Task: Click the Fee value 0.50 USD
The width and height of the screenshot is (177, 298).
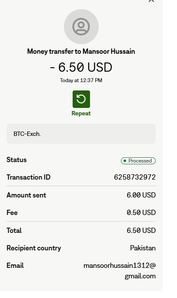Action: tap(141, 213)
